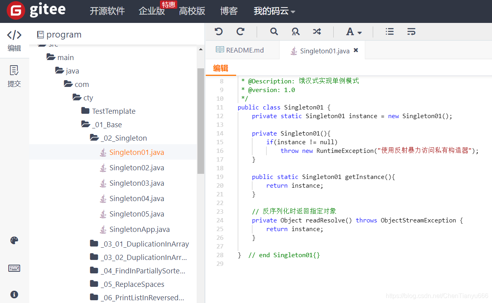Click the 特惠 badge on 企业版

point(169,4)
